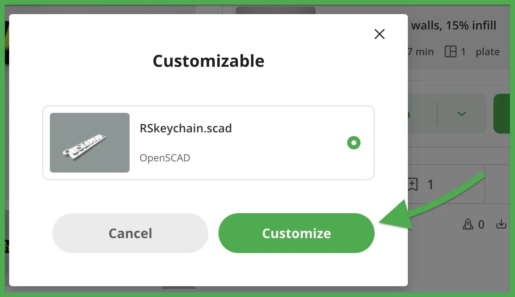Open the keychain model preview thumbnail
Image resolution: width=515 pixels, height=297 pixels.
click(90, 143)
